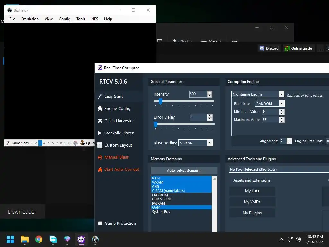Open the No Tool Selected (Shortcuts) dropdown
Screen dimensions: 329x247
[279, 169]
